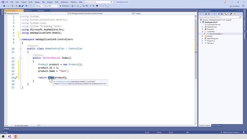Viewport: 247px width, 139px height.
Task: Open the Windows Start menu
Action: coord(3,136)
